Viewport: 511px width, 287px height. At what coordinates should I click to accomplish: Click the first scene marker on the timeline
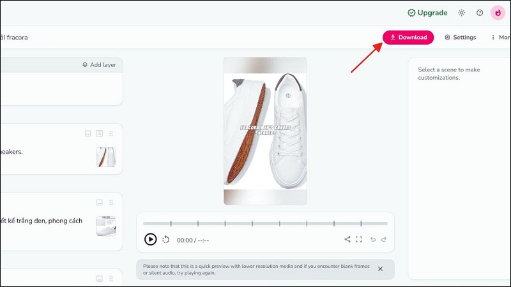[171, 224]
